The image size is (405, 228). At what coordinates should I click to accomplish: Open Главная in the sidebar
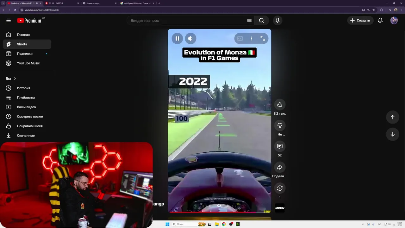coord(27,35)
